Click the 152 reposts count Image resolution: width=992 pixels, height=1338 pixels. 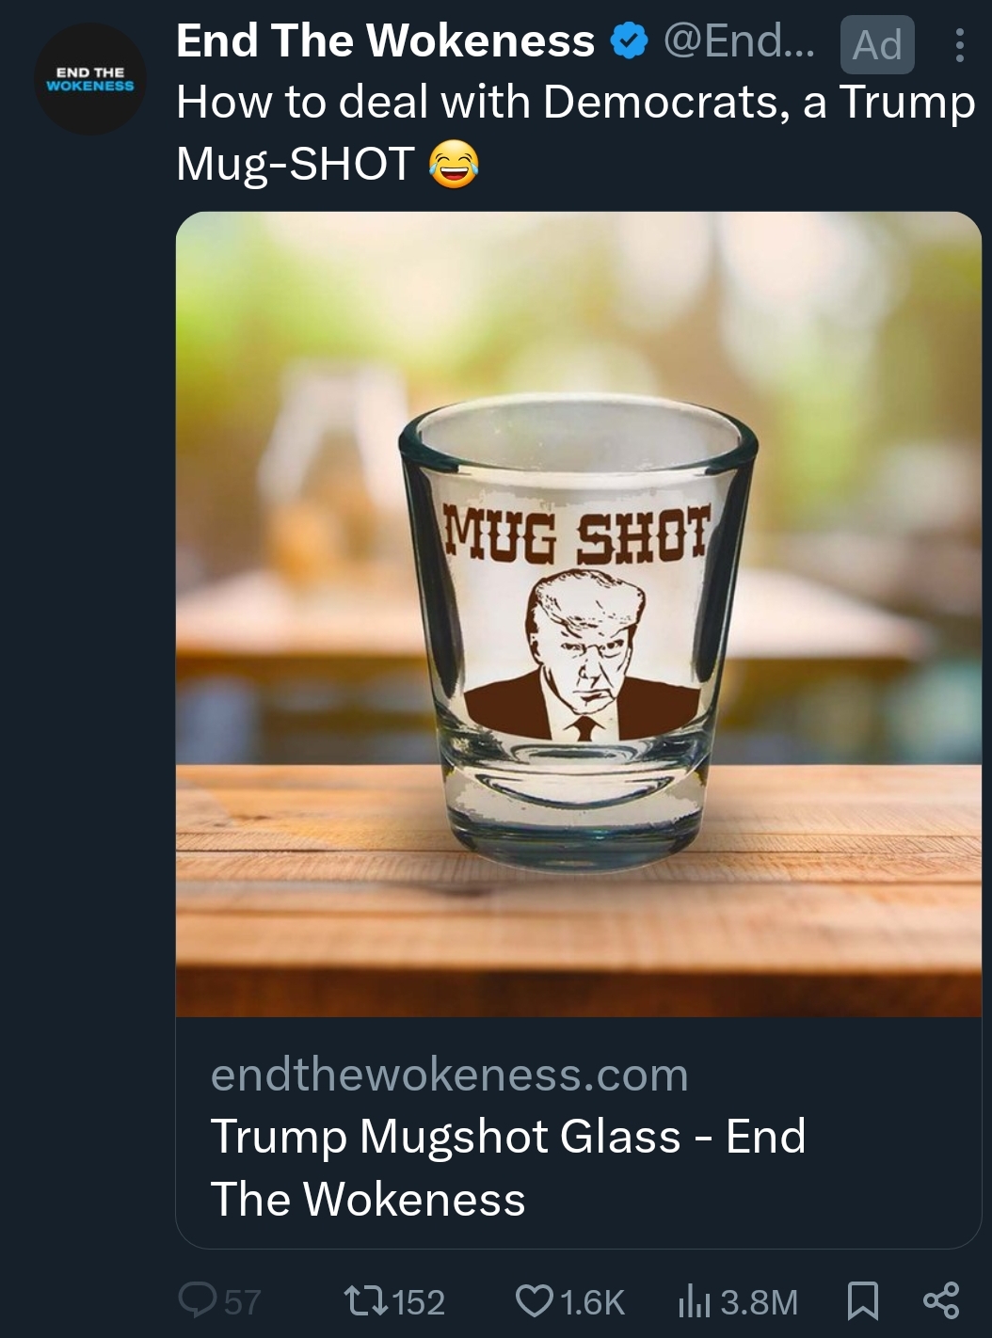pyautogui.click(x=418, y=1302)
